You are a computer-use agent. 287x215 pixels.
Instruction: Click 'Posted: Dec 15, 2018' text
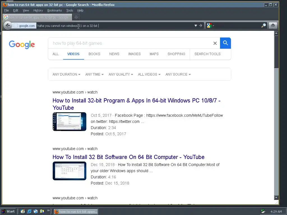tap(110, 183)
